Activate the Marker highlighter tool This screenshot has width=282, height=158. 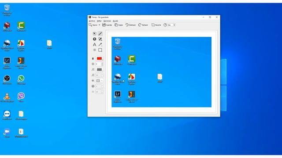click(x=100, y=39)
